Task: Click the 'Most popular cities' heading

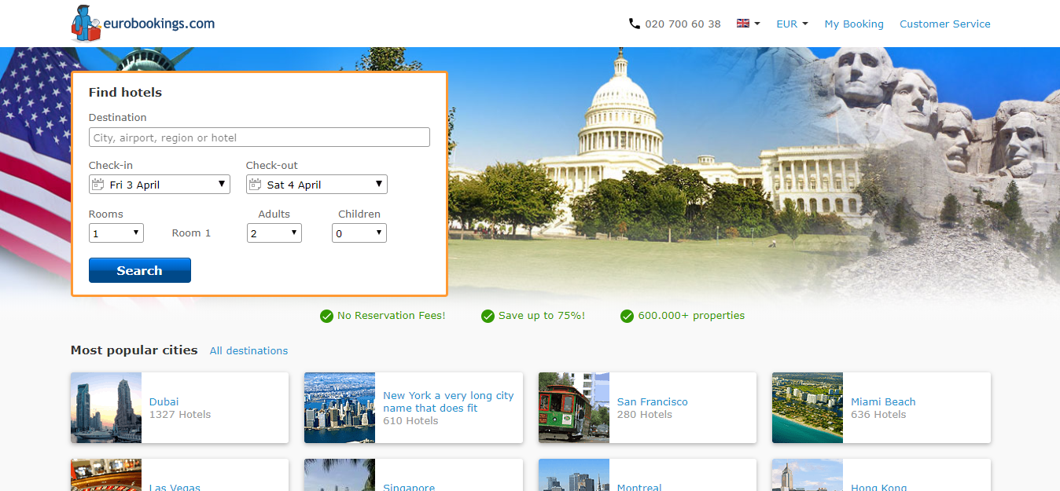Action: point(134,350)
